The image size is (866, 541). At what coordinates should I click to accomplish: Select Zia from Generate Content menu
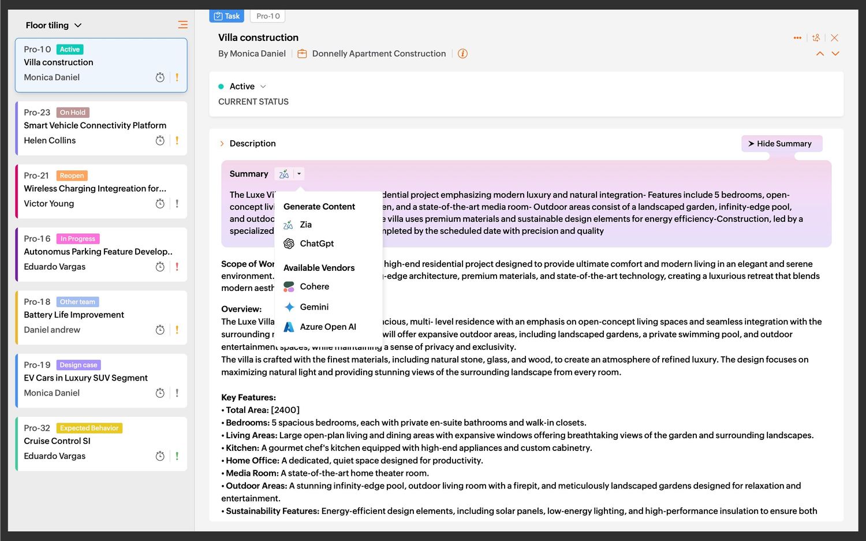305,225
